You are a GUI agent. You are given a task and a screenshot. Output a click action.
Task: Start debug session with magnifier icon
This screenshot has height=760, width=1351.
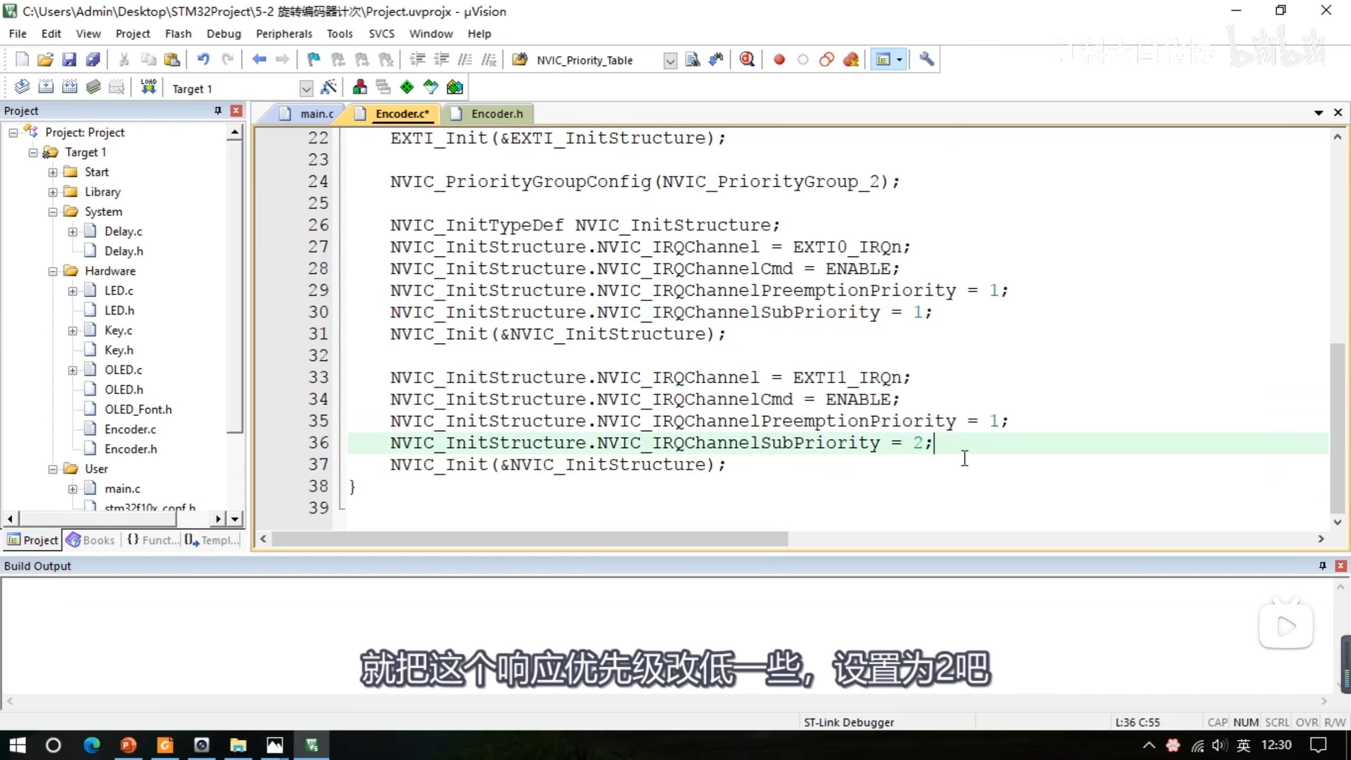pyautogui.click(x=747, y=60)
